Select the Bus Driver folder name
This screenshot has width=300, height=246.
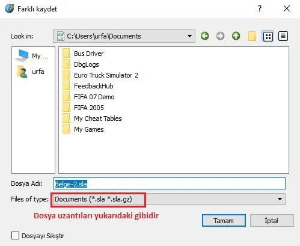pyautogui.click(x=88, y=54)
